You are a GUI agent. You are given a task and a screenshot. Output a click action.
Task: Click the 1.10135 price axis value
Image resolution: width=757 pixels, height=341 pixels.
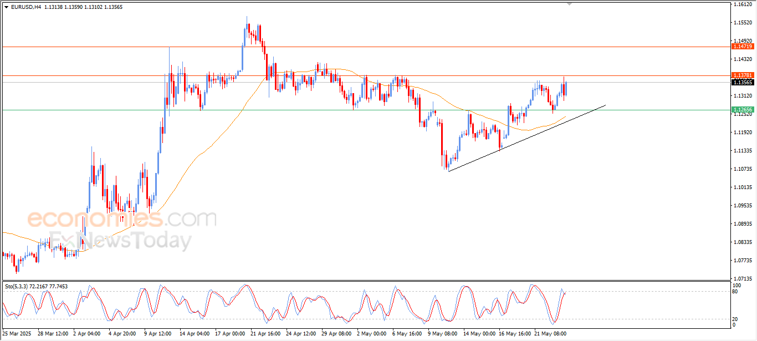[x=742, y=187]
